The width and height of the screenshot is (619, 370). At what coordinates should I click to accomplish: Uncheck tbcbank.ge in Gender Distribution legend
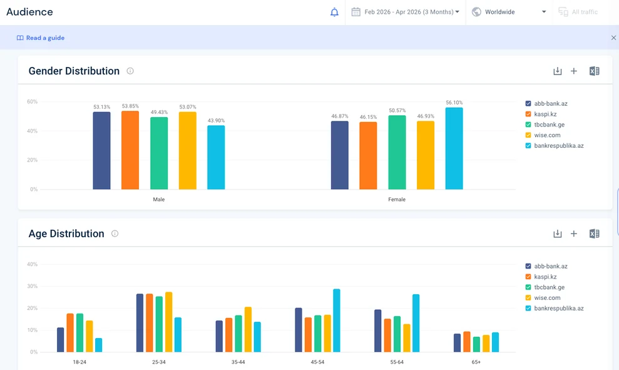click(x=528, y=125)
